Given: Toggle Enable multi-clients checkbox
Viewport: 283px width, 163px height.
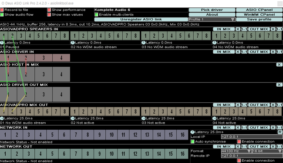Looking at the screenshot, I should click(96, 15).
